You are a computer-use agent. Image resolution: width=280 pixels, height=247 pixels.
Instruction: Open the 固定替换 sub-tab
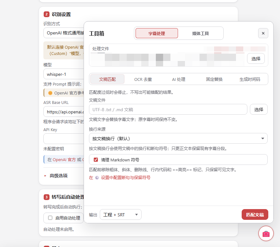tap(214, 79)
